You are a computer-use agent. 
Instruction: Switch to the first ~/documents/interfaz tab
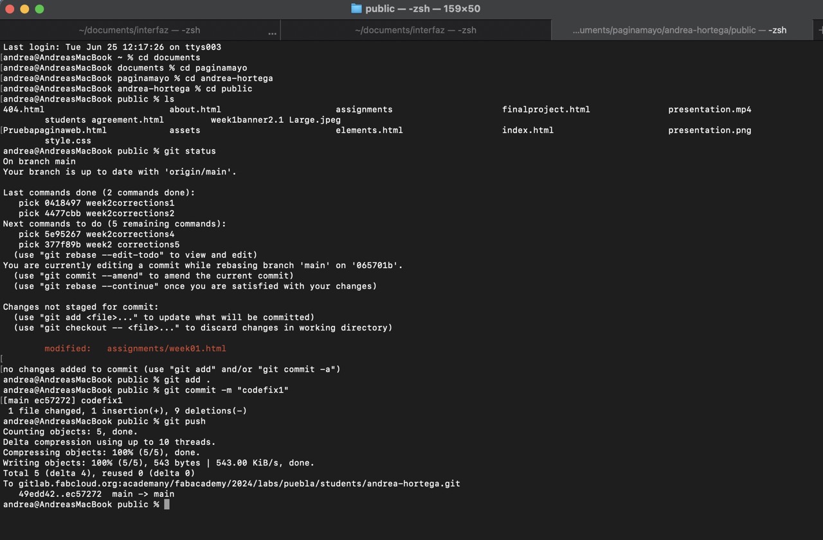click(140, 30)
